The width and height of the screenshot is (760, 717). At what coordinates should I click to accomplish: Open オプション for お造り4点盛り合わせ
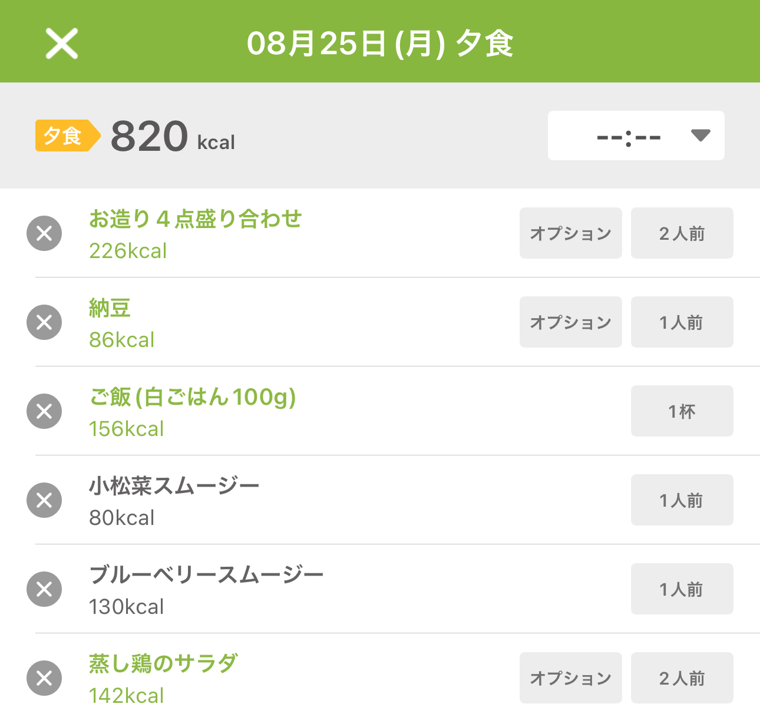coord(571,233)
